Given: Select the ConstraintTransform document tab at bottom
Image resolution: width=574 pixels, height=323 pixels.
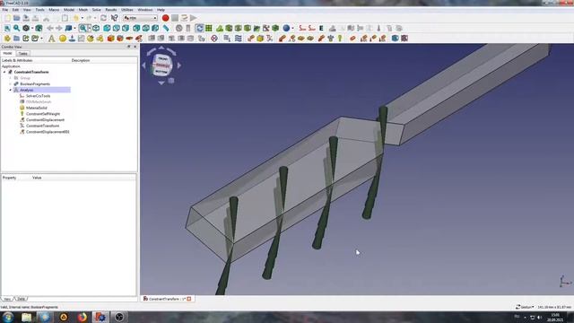Looking at the screenshot, I should pos(168,299).
